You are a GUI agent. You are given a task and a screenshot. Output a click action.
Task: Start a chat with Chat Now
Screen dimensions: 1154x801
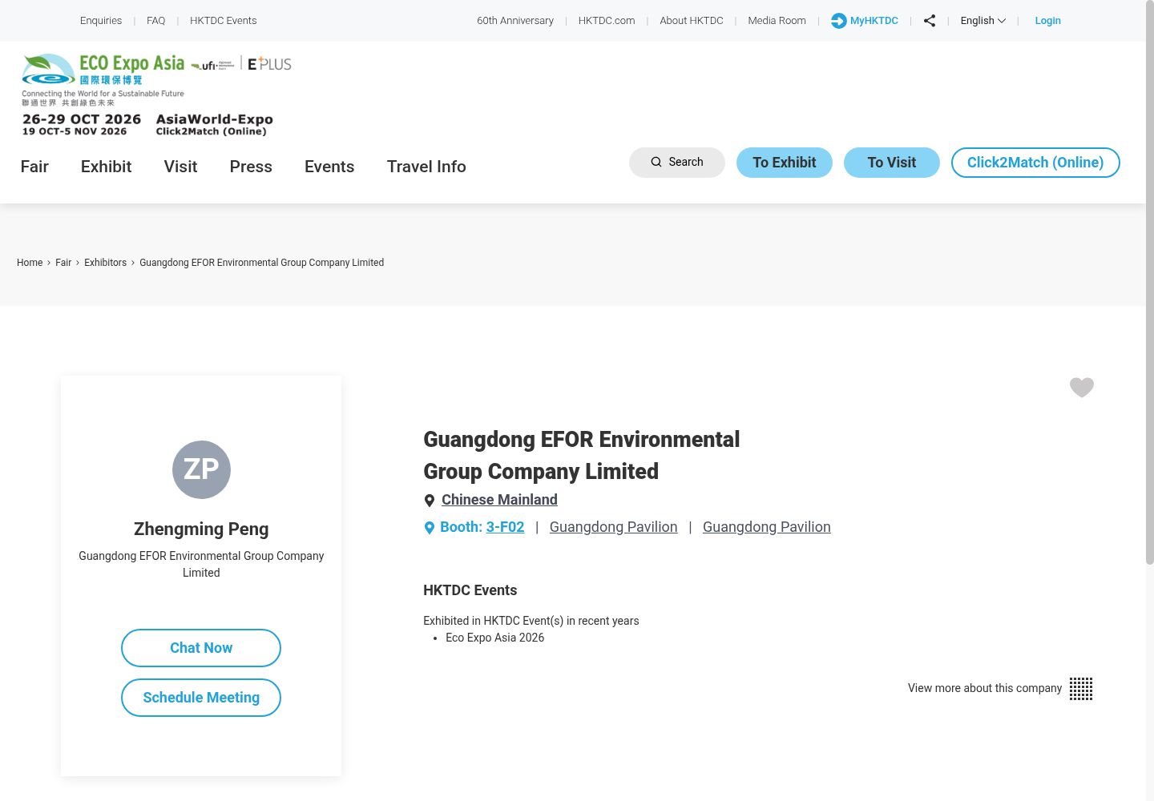point(201,648)
